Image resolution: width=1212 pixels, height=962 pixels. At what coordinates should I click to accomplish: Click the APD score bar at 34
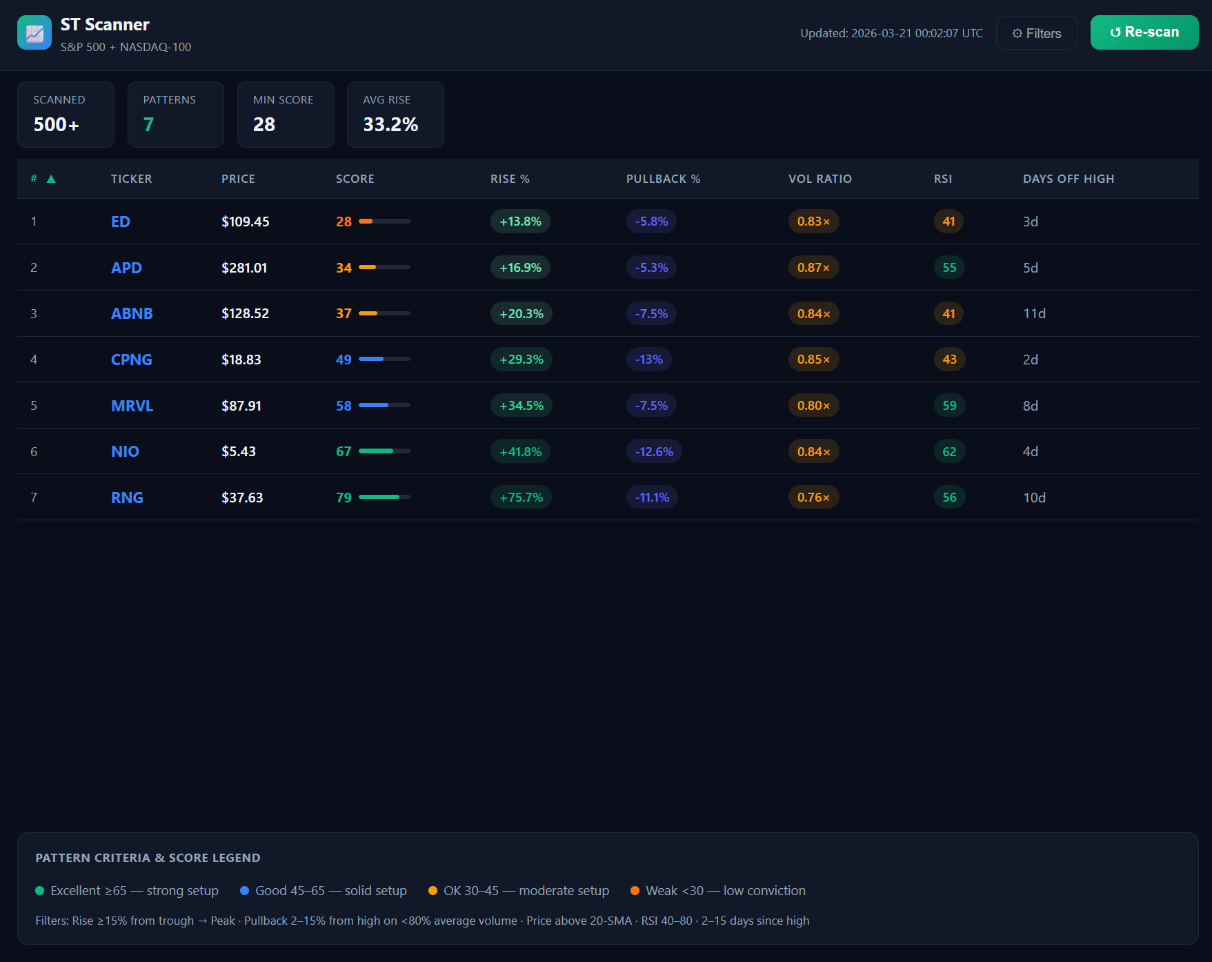pyautogui.click(x=384, y=267)
